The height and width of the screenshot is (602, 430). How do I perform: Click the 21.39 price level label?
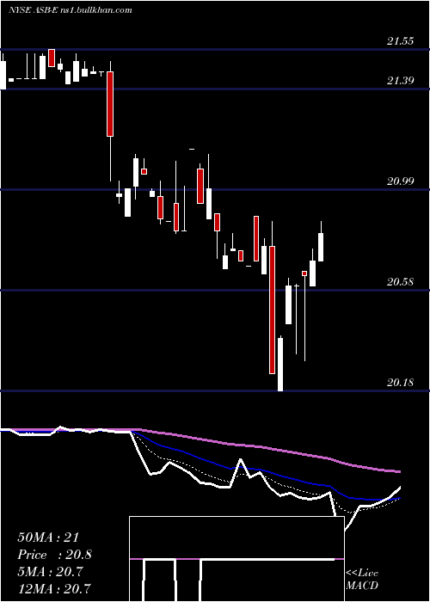coord(401,81)
